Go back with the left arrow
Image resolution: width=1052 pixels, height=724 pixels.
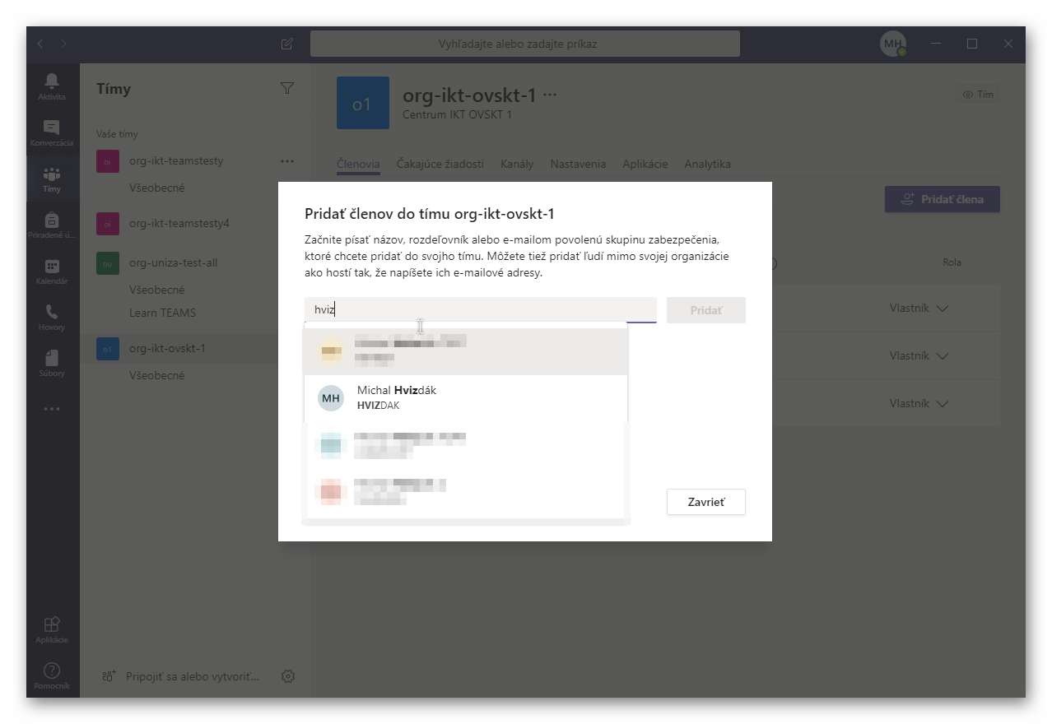point(40,44)
